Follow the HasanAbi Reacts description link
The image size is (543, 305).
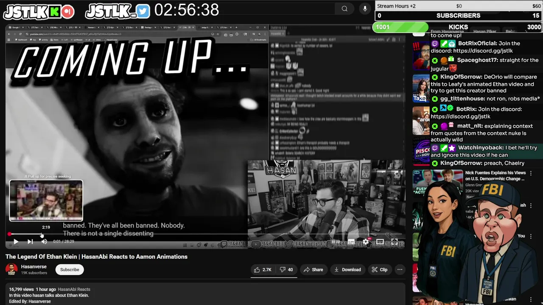74,289
